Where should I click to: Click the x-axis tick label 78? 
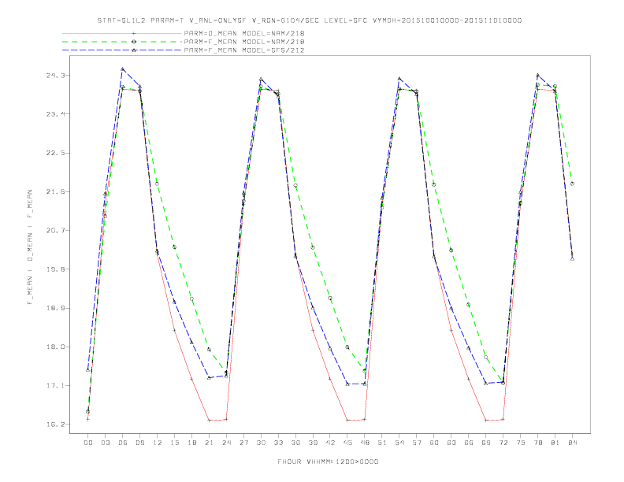[x=537, y=443]
